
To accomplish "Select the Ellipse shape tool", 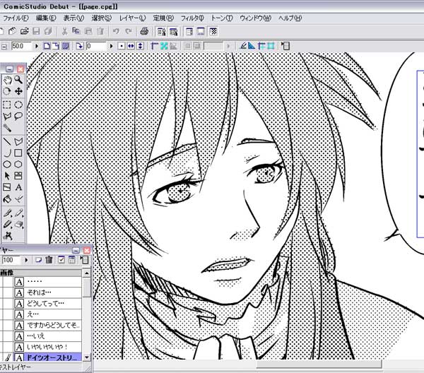I will (7, 165).
